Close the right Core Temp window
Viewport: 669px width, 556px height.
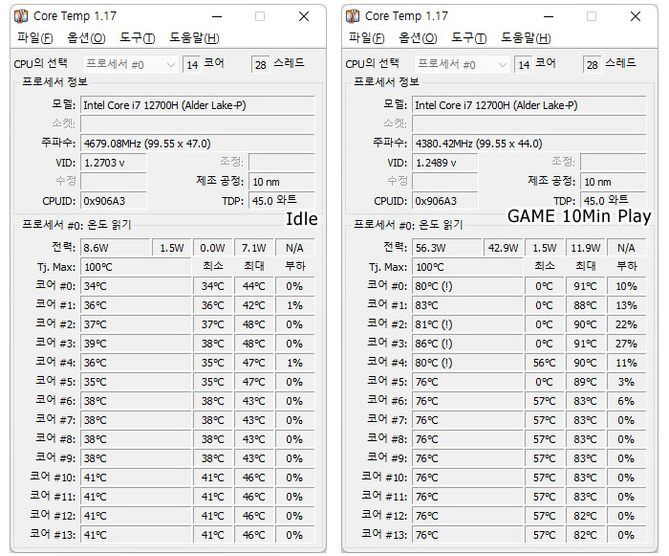[636, 16]
